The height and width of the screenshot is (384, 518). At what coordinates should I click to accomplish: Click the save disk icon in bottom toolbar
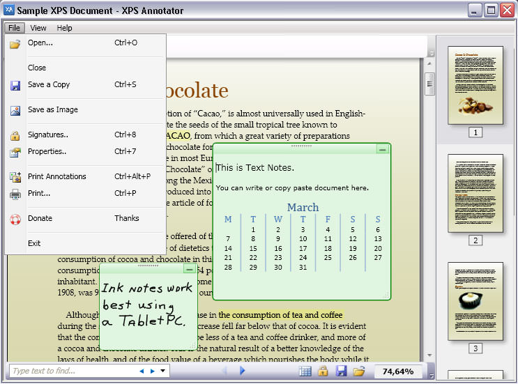coord(341,371)
